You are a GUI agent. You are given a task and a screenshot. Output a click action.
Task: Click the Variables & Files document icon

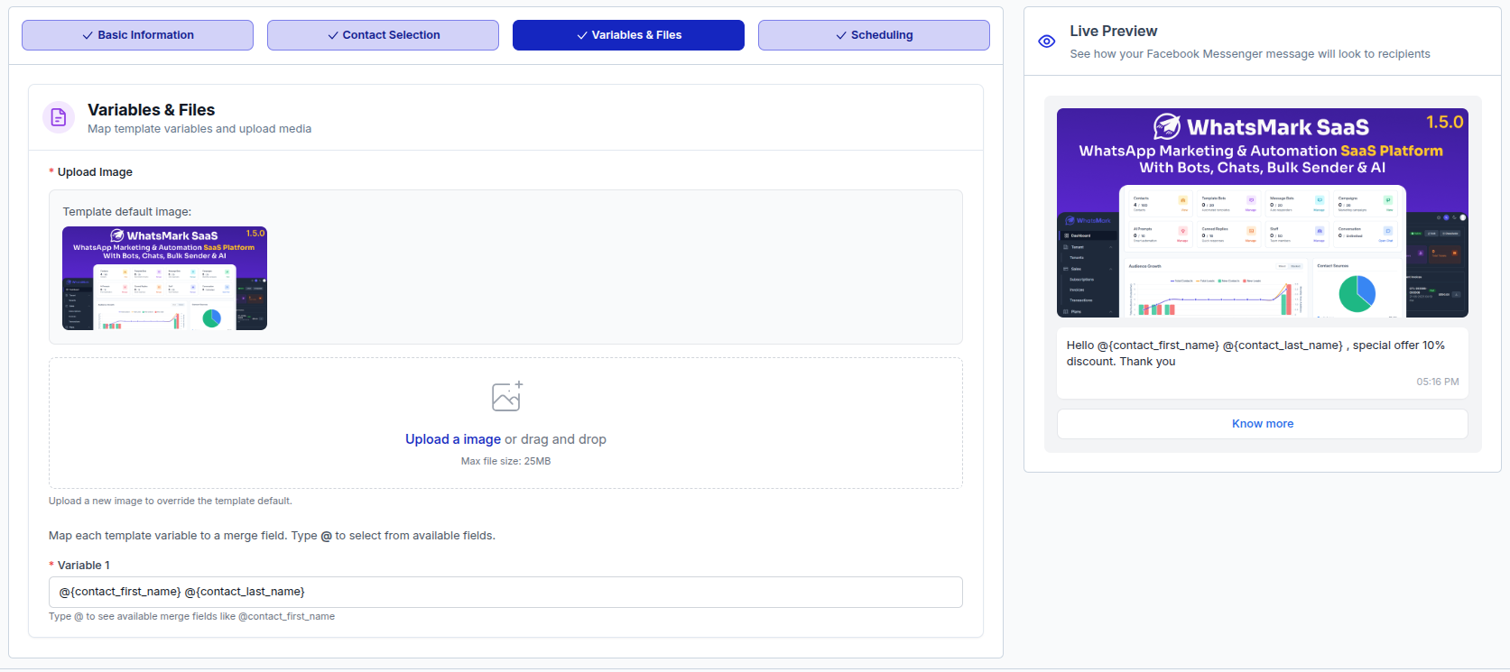pyautogui.click(x=59, y=117)
